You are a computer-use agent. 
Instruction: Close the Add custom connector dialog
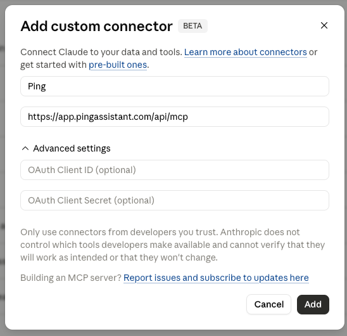pyautogui.click(x=324, y=25)
